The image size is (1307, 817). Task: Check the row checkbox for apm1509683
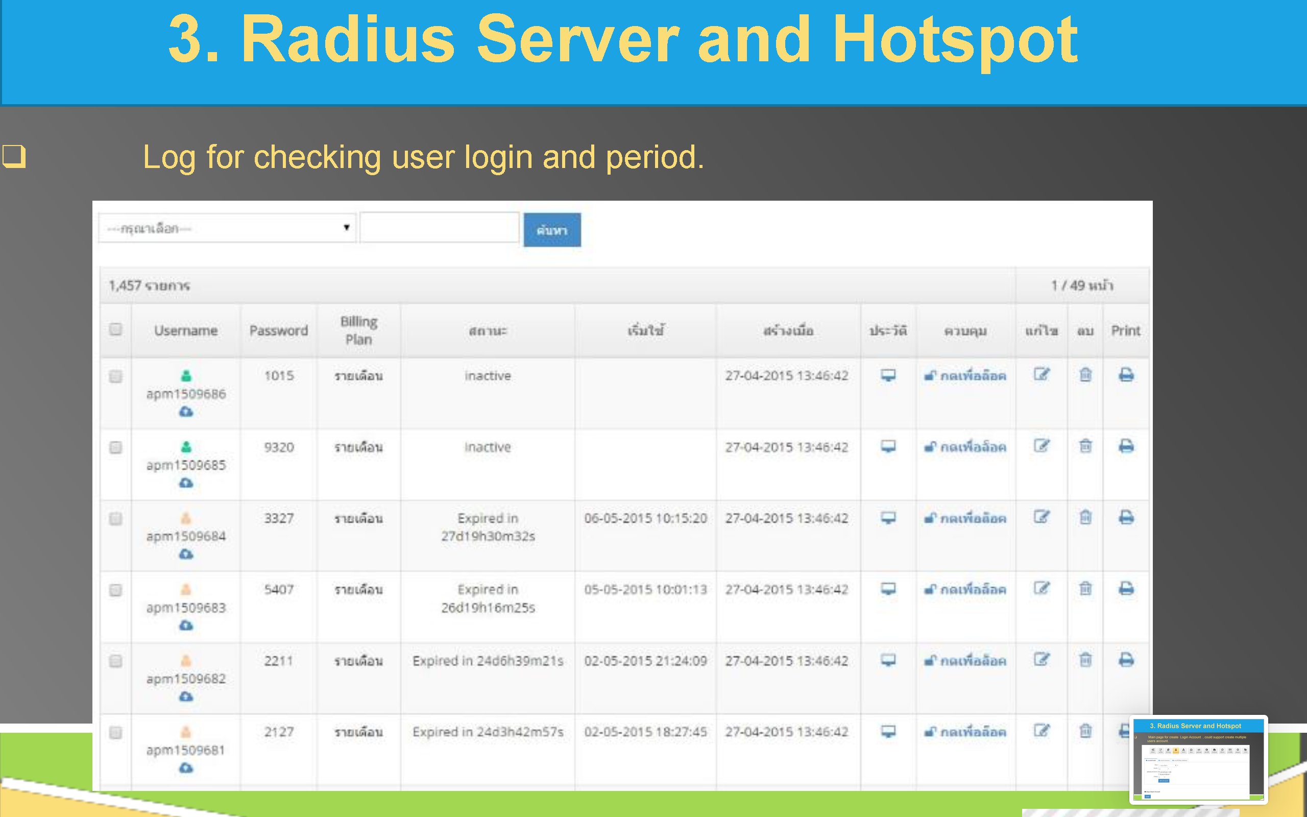pyautogui.click(x=115, y=590)
